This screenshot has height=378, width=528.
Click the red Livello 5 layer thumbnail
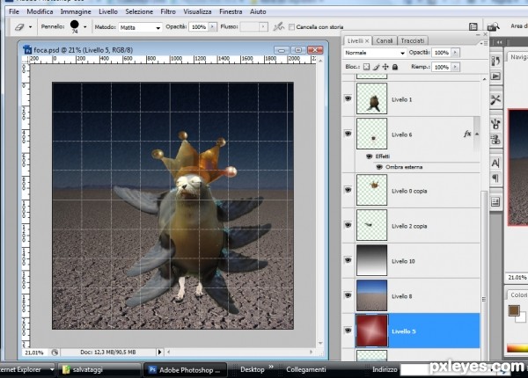click(371, 331)
